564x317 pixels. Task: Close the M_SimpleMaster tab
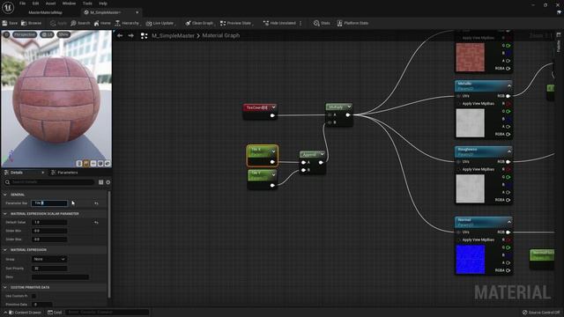(x=137, y=12)
